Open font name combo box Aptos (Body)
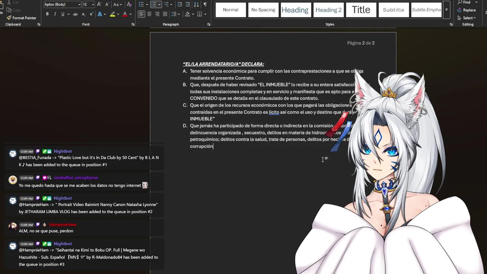This screenshot has height=274, width=487. (62, 4)
